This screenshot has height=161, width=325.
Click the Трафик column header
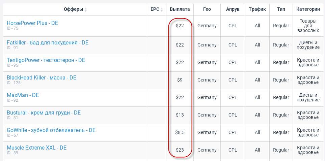click(x=257, y=9)
